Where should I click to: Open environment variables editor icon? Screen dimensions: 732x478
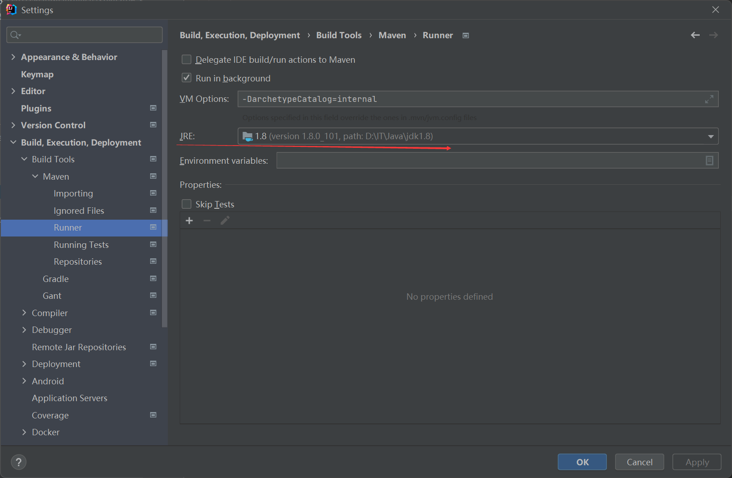click(709, 161)
